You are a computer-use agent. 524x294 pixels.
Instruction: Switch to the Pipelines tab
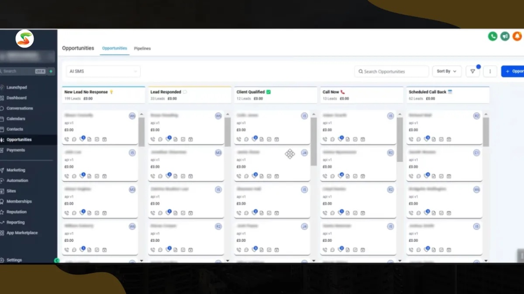coord(142,48)
